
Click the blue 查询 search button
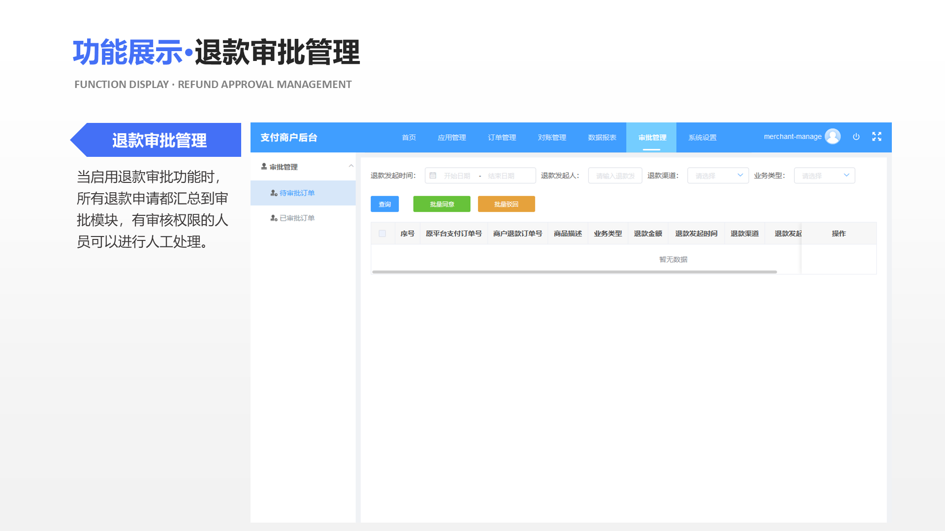[384, 204]
